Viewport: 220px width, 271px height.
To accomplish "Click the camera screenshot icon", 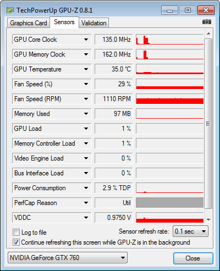I will (207, 22).
